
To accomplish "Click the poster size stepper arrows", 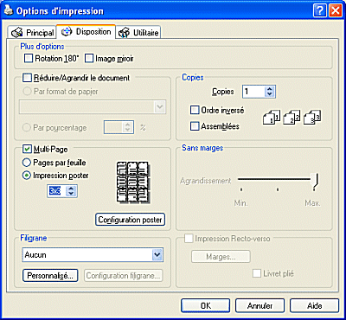I will [71, 191].
